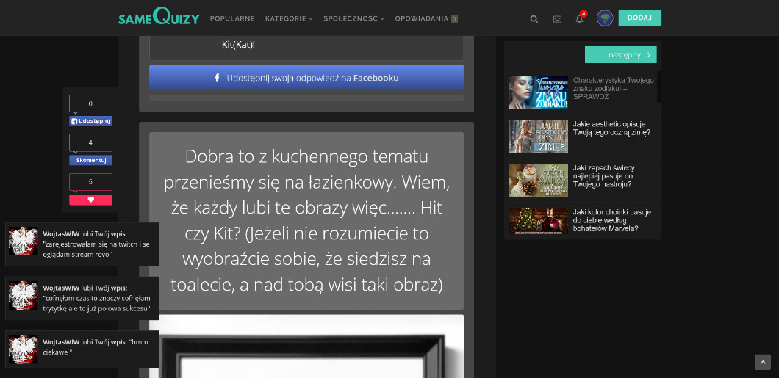This screenshot has width=779, height=378.
Task: Click WojtasWIW avatar in top notification
Action: click(x=23, y=242)
